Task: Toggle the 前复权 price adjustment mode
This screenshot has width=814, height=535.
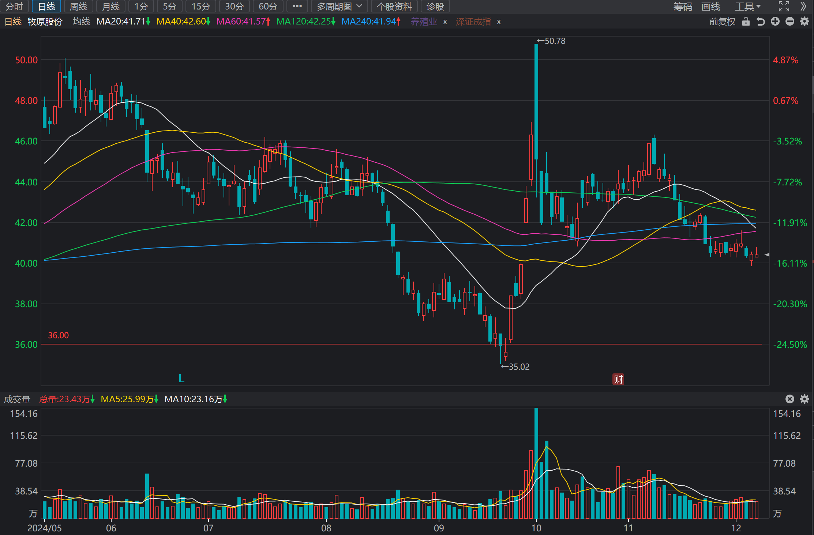Action: (722, 22)
